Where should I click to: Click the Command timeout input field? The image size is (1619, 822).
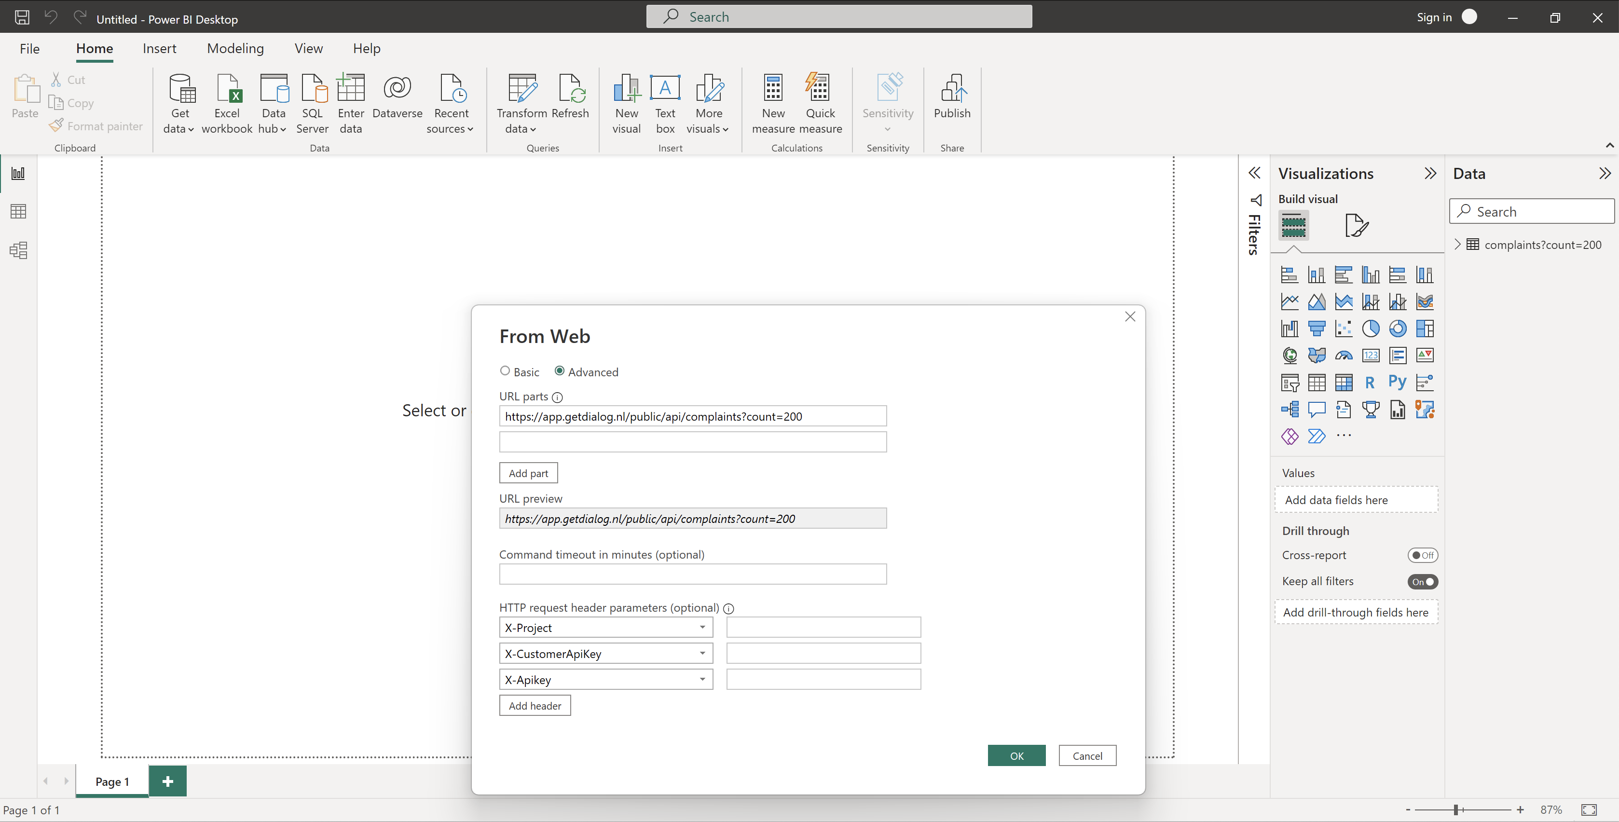pos(693,575)
